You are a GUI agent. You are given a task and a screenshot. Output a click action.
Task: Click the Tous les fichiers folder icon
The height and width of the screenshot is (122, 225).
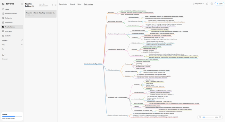pyautogui.click(x=3, y=27)
